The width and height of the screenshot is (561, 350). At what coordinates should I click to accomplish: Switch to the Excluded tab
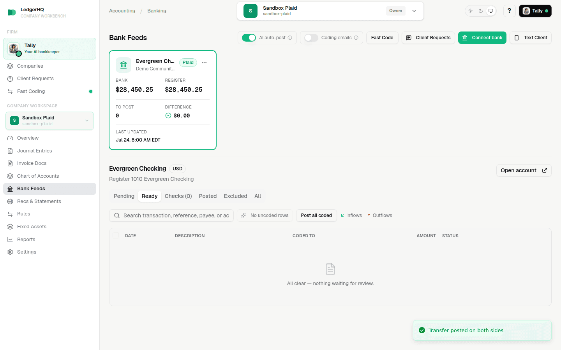(235, 196)
